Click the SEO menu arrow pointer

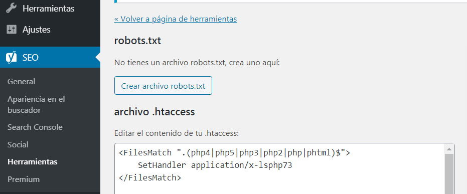98,58
